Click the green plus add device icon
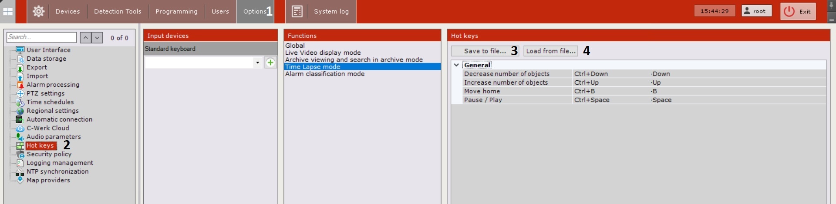This screenshot has height=204, width=836. (x=270, y=63)
